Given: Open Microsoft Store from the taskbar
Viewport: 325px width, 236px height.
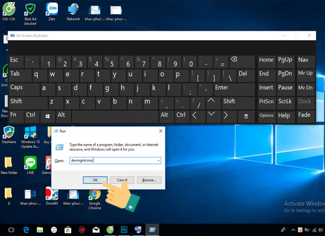Looking at the screenshot, I should point(68,230).
